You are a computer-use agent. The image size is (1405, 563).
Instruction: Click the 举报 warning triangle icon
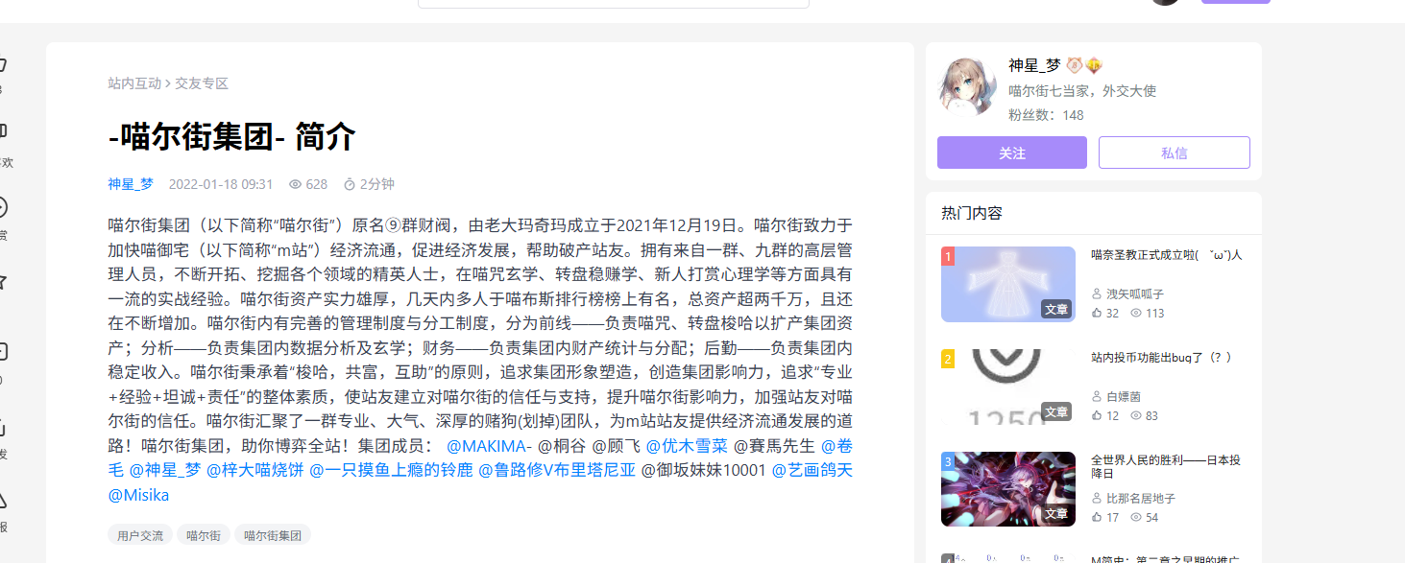pyautogui.click(x=2, y=499)
